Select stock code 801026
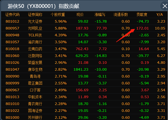Screen dimensions: 168x120 (13, 63)
